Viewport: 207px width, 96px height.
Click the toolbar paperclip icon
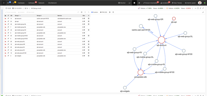tap(78, 12)
